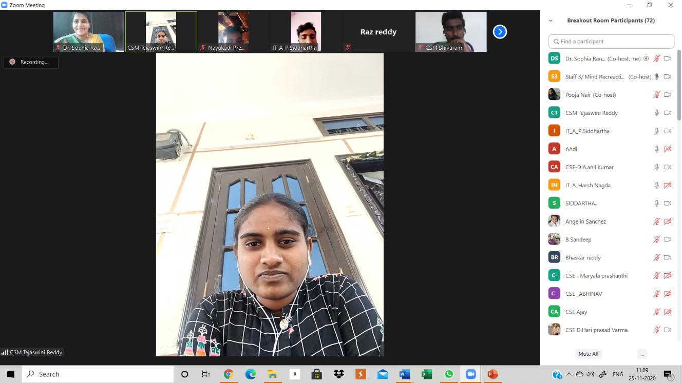Select Angelin Sanchez in participant list
This screenshot has width=682, height=383.
585,221
